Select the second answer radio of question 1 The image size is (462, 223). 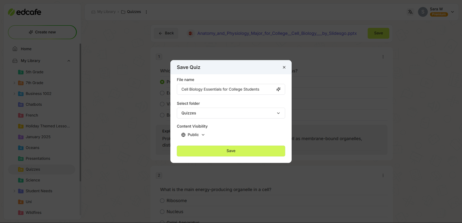coord(162,93)
